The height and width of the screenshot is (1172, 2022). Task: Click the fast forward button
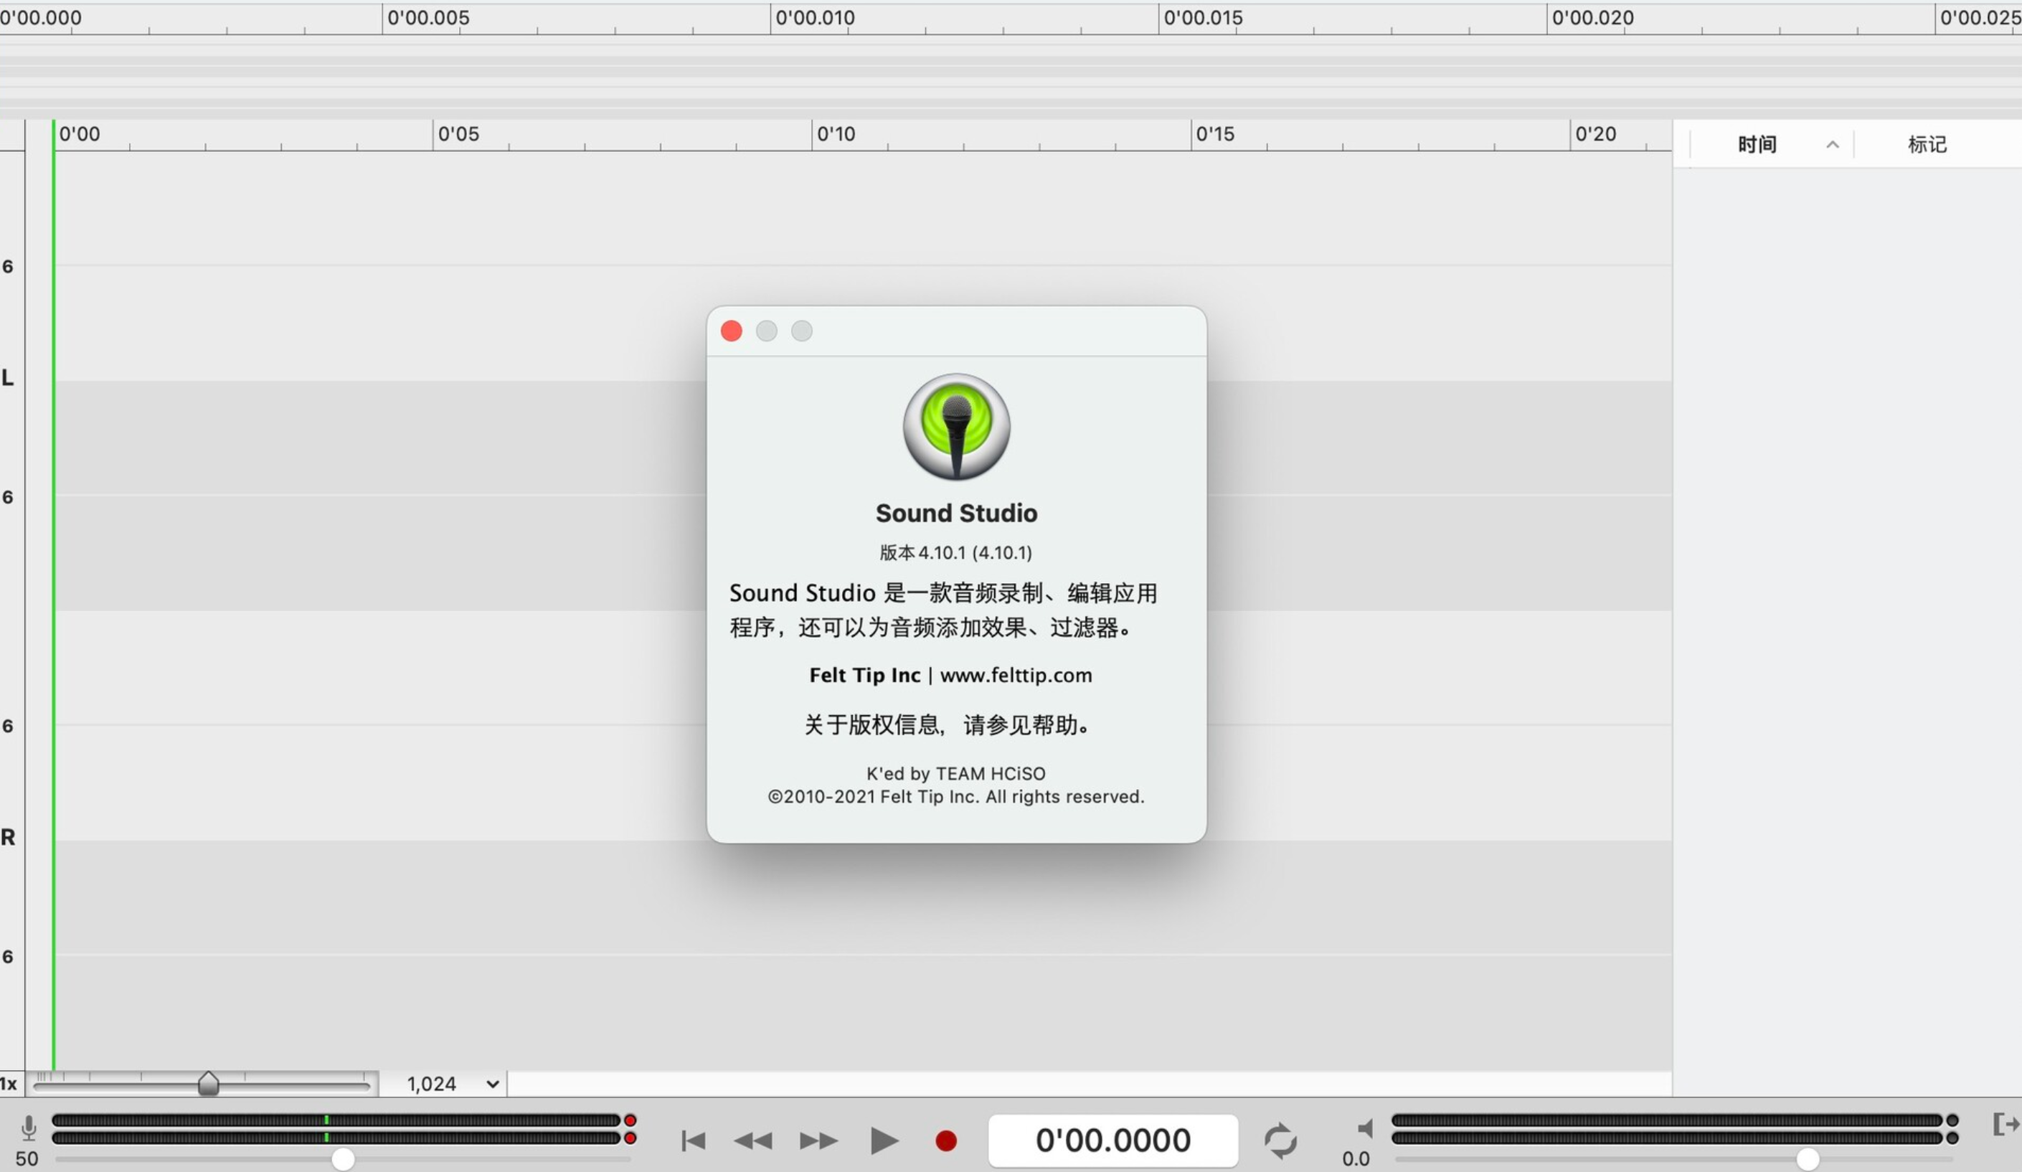[x=818, y=1140]
